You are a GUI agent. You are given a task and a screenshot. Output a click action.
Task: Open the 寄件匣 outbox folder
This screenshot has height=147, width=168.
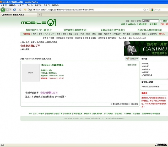(146, 67)
